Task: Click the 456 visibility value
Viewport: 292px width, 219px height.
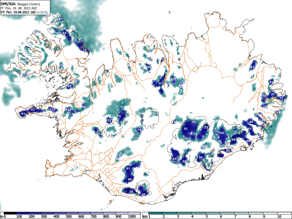Action: [x=205, y=147]
